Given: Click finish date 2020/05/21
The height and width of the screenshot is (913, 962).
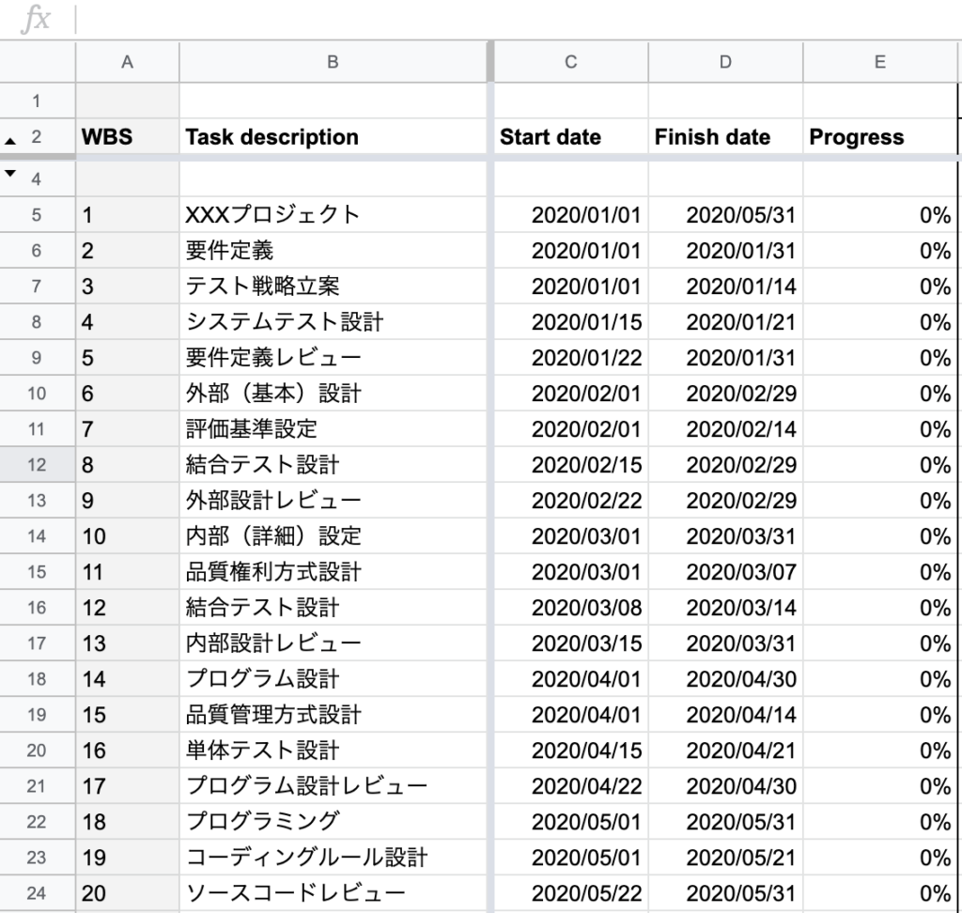Looking at the screenshot, I should click(x=725, y=858).
